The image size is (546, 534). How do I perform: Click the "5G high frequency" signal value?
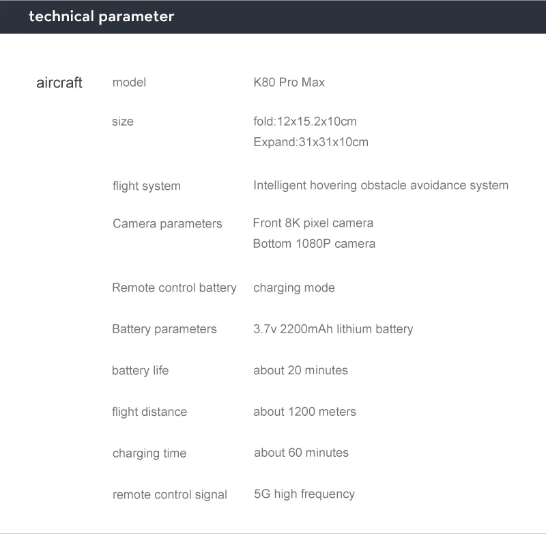(x=304, y=494)
